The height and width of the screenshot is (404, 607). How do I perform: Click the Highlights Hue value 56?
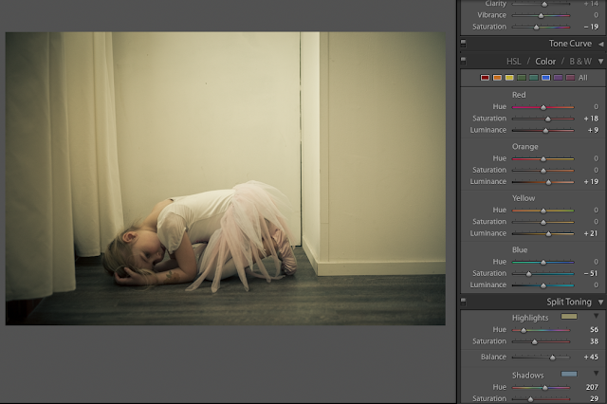click(x=595, y=330)
